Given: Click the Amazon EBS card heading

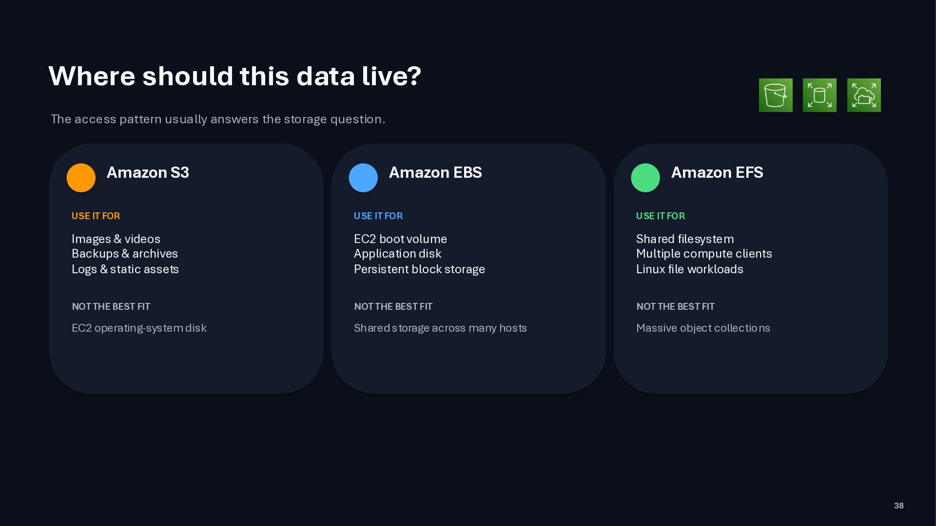Looking at the screenshot, I should click(x=435, y=172).
